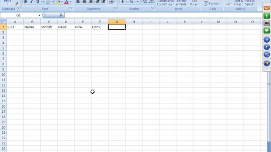Select cell containing Basic
This screenshot has height=152, width=271.
click(66, 27)
